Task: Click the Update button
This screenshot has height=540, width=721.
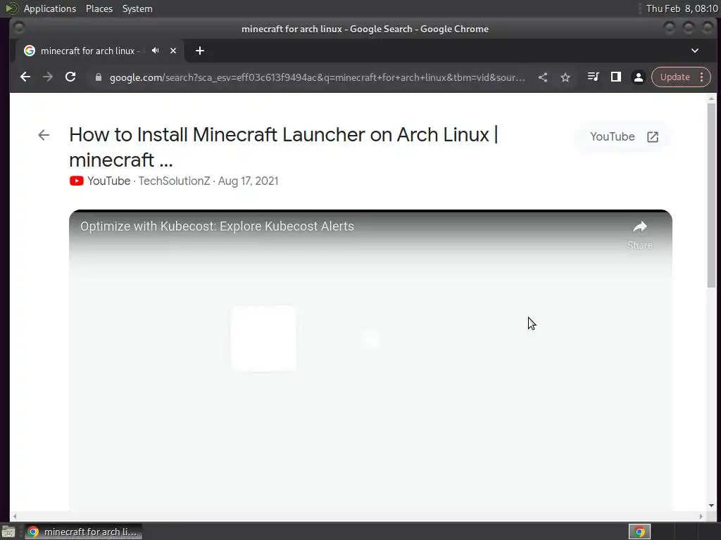Action: [x=675, y=77]
